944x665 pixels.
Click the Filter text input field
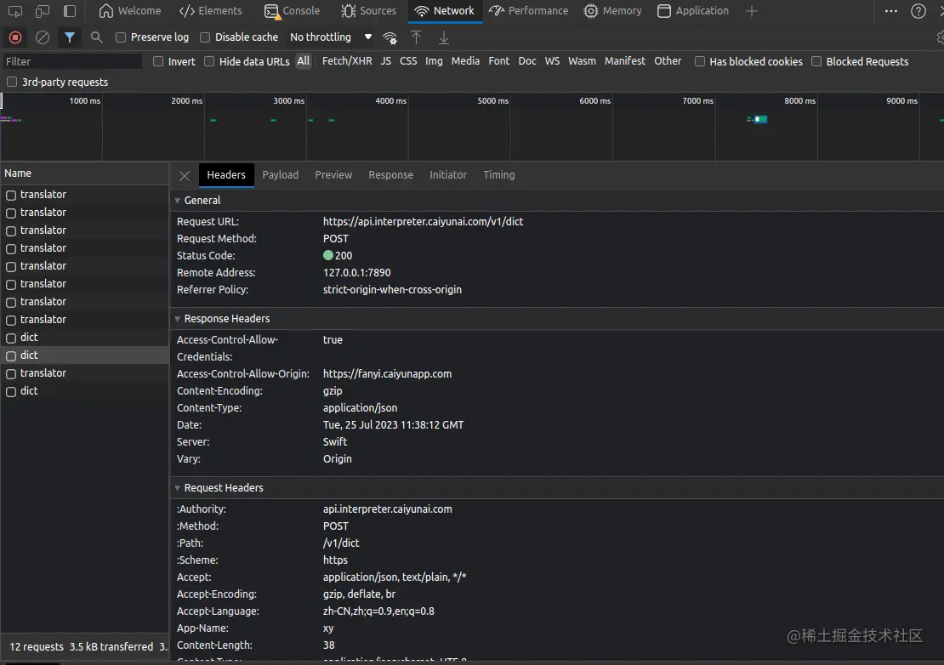[71, 61]
